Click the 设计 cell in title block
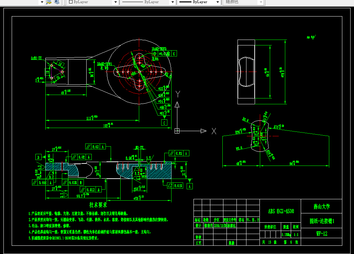 pyautogui.click(x=198, y=225)
